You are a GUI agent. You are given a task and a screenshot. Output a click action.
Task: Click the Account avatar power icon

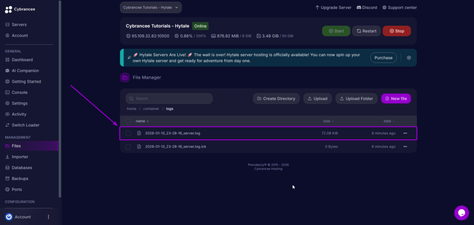(x=9, y=217)
